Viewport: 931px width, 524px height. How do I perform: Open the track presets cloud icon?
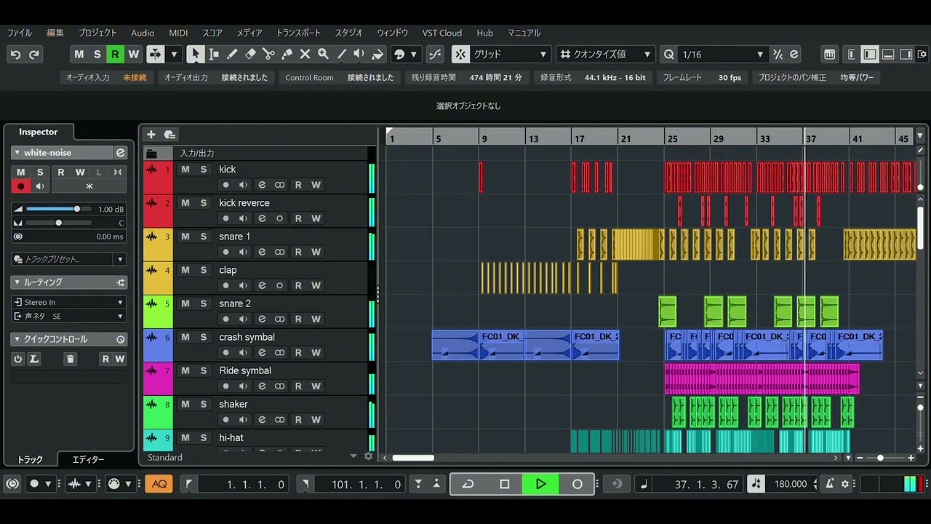coord(169,135)
